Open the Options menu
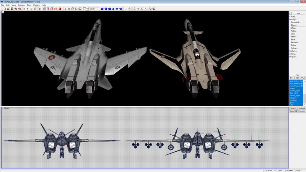 (21, 5)
